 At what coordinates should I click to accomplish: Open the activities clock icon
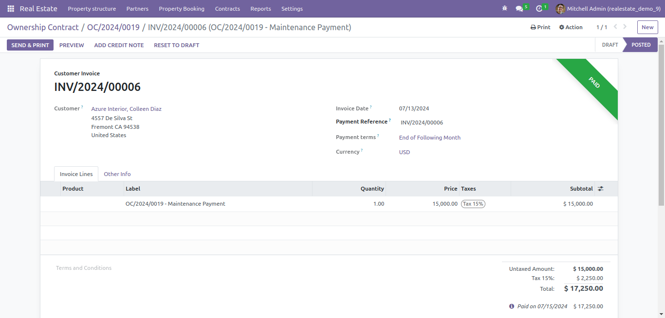[539, 9]
